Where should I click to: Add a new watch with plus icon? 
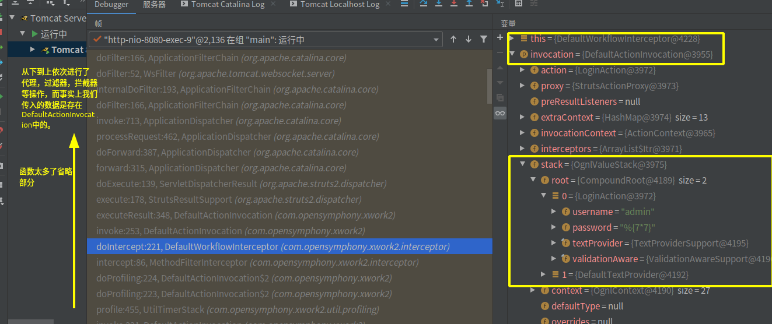point(499,38)
